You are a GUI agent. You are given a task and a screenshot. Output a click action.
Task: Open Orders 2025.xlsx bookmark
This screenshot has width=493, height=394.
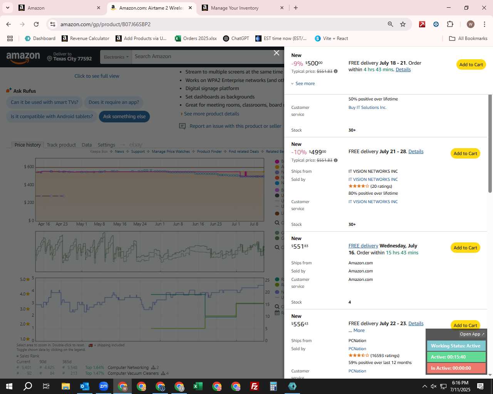point(196,38)
